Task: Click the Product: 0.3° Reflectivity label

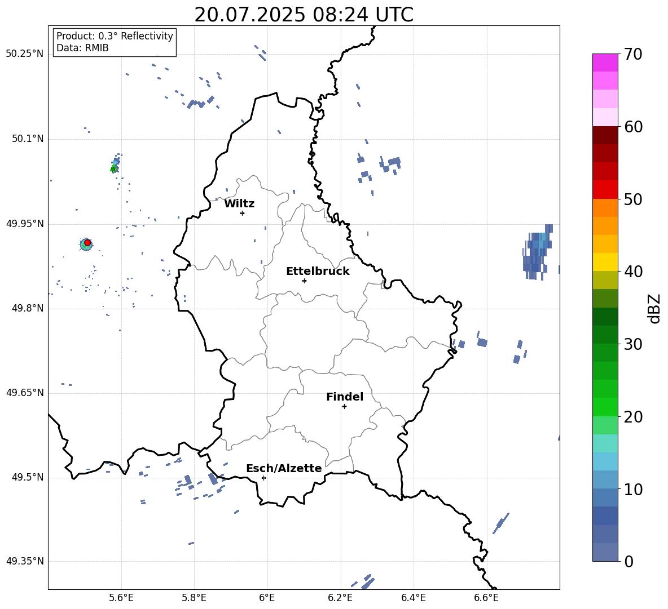Action: (x=115, y=35)
